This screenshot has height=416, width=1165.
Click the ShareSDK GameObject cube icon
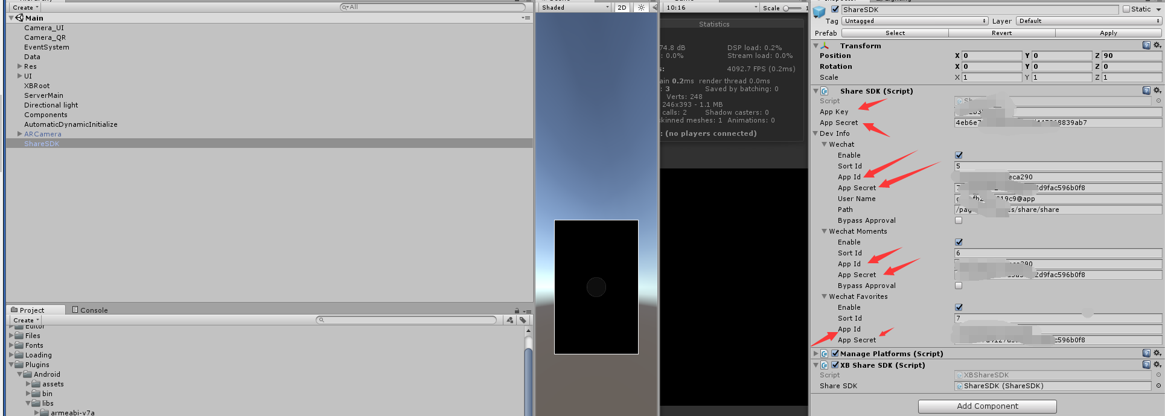819,11
